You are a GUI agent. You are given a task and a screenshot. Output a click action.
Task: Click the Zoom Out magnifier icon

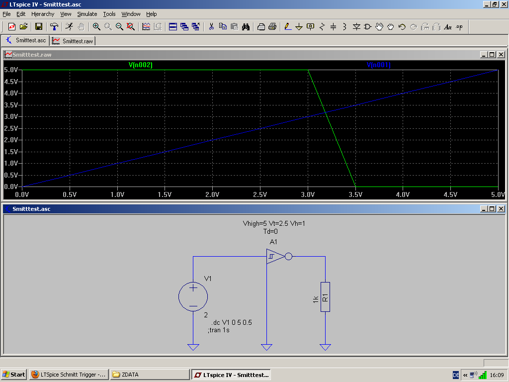(x=119, y=27)
